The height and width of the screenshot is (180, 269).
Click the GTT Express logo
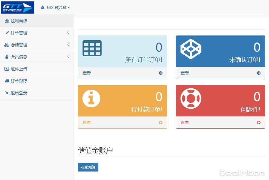tap(17, 8)
